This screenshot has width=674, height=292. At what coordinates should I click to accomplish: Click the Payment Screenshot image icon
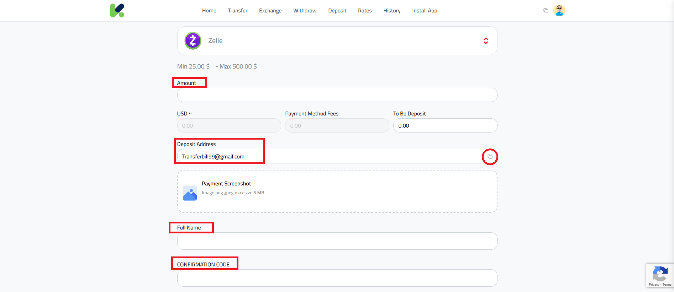pyautogui.click(x=190, y=193)
